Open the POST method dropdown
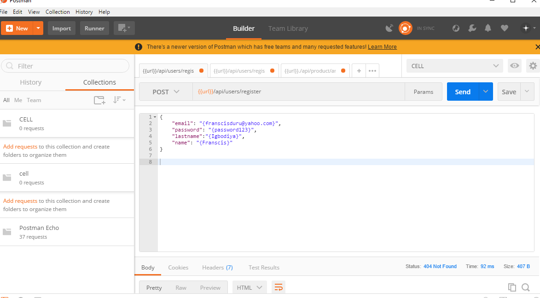The image size is (540, 298). click(166, 92)
